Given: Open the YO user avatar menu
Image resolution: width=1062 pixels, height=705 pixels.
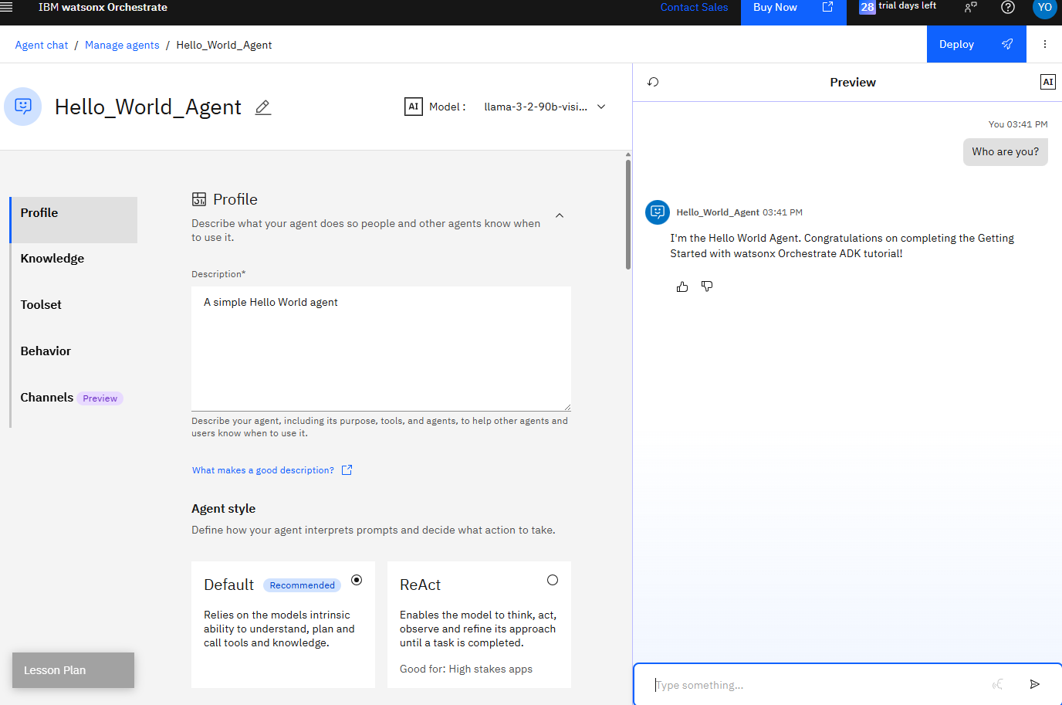Looking at the screenshot, I should click(1044, 7).
